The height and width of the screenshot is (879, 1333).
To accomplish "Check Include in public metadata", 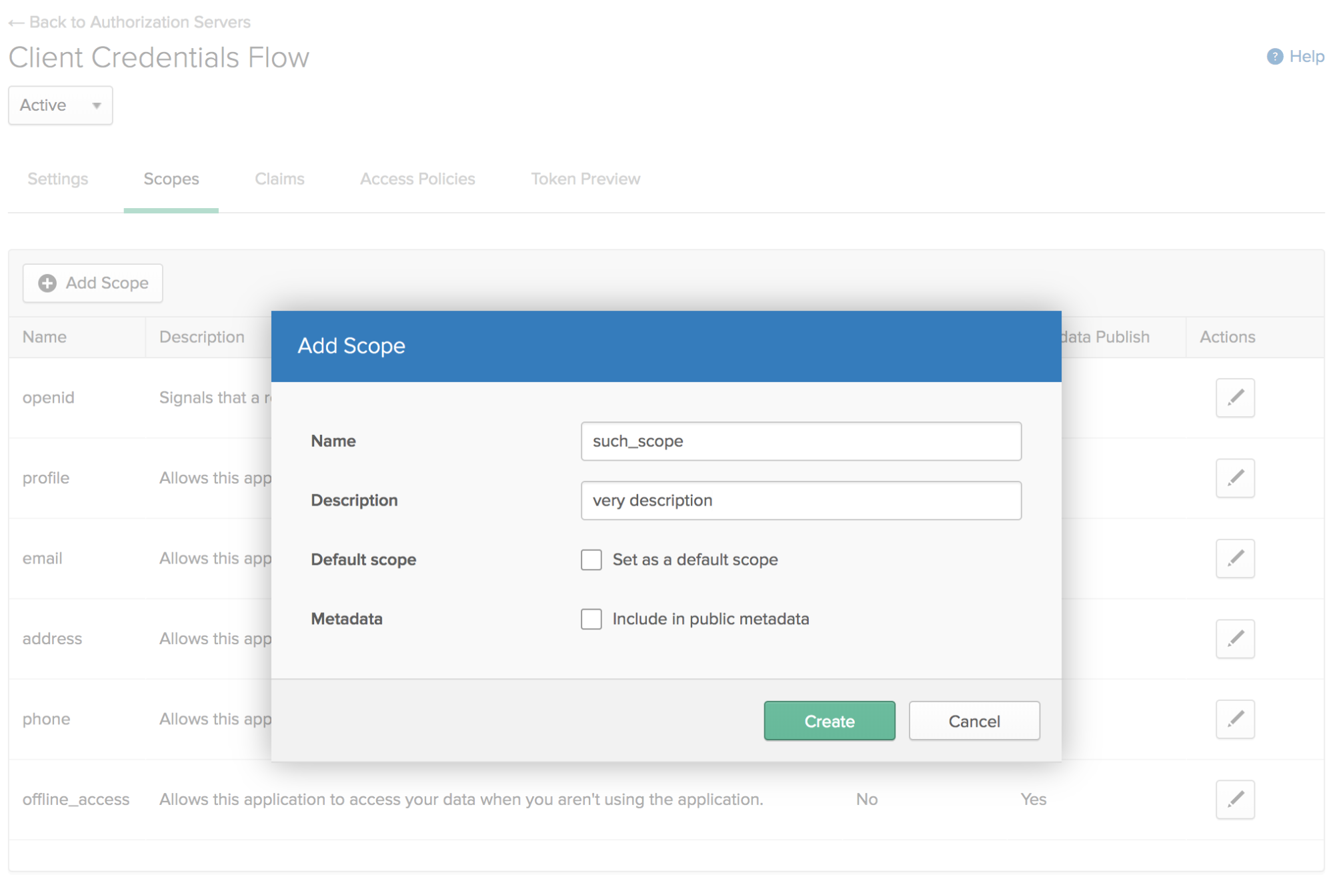I will pos(591,619).
